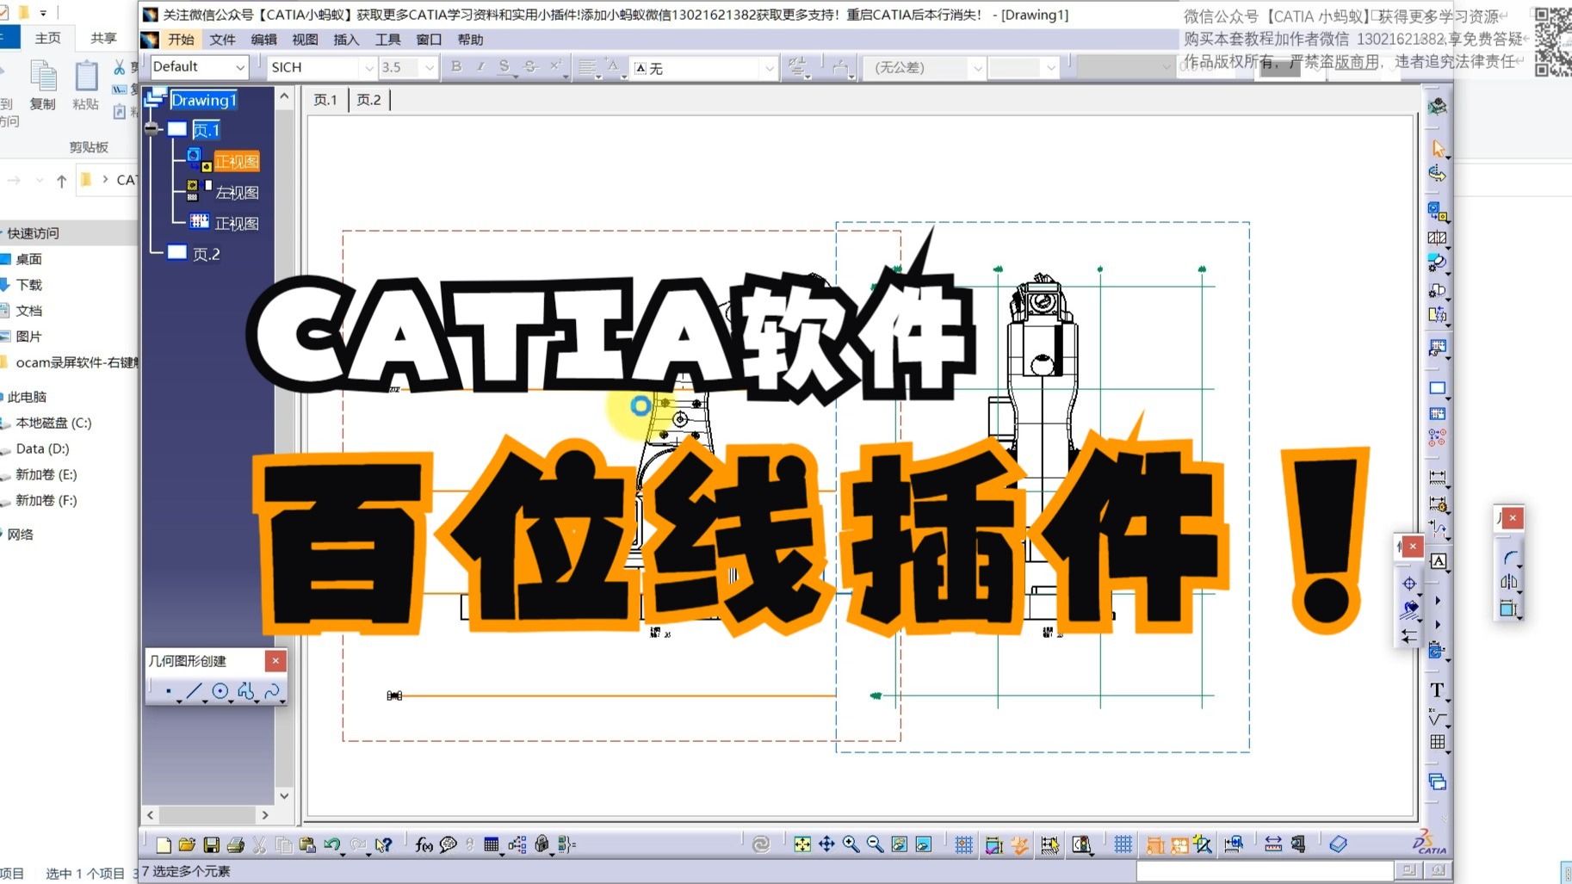Select 页.2 in the specification tree
The height and width of the screenshot is (884, 1572).
point(206,254)
